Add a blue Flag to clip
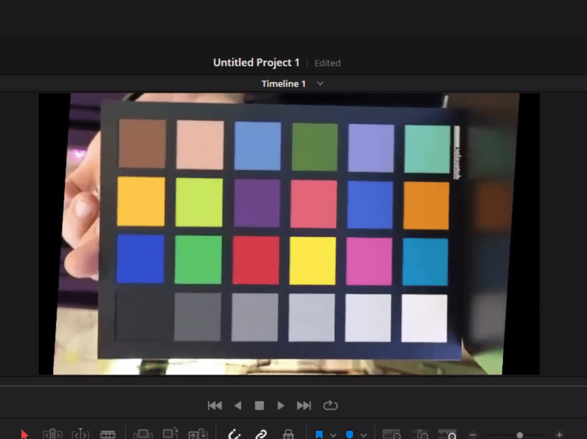This screenshot has height=439, width=587. click(x=319, y=434)
